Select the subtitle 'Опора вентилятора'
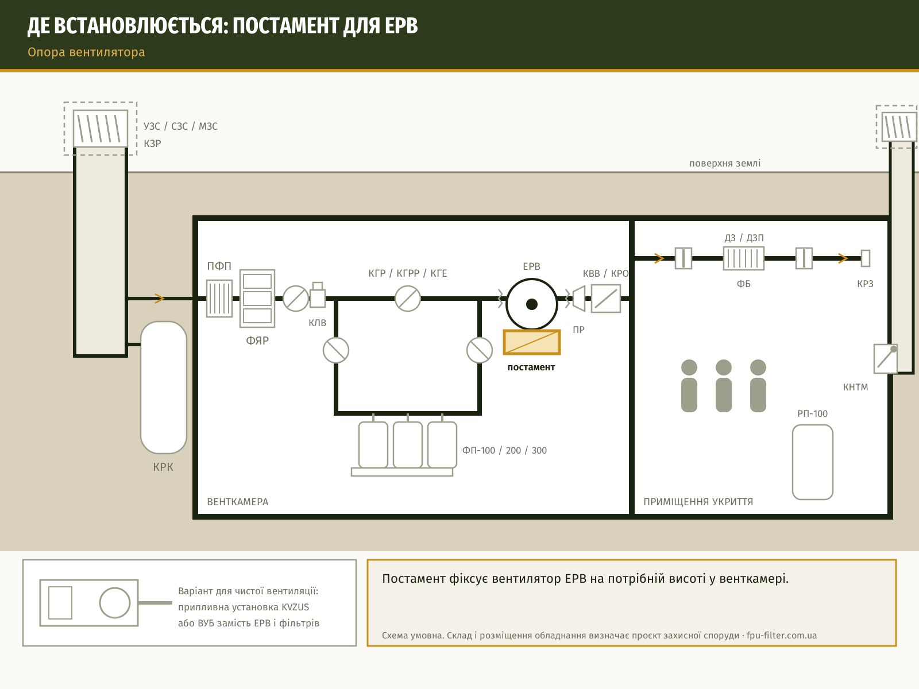The image size is (919, 689). click(86, 52)
